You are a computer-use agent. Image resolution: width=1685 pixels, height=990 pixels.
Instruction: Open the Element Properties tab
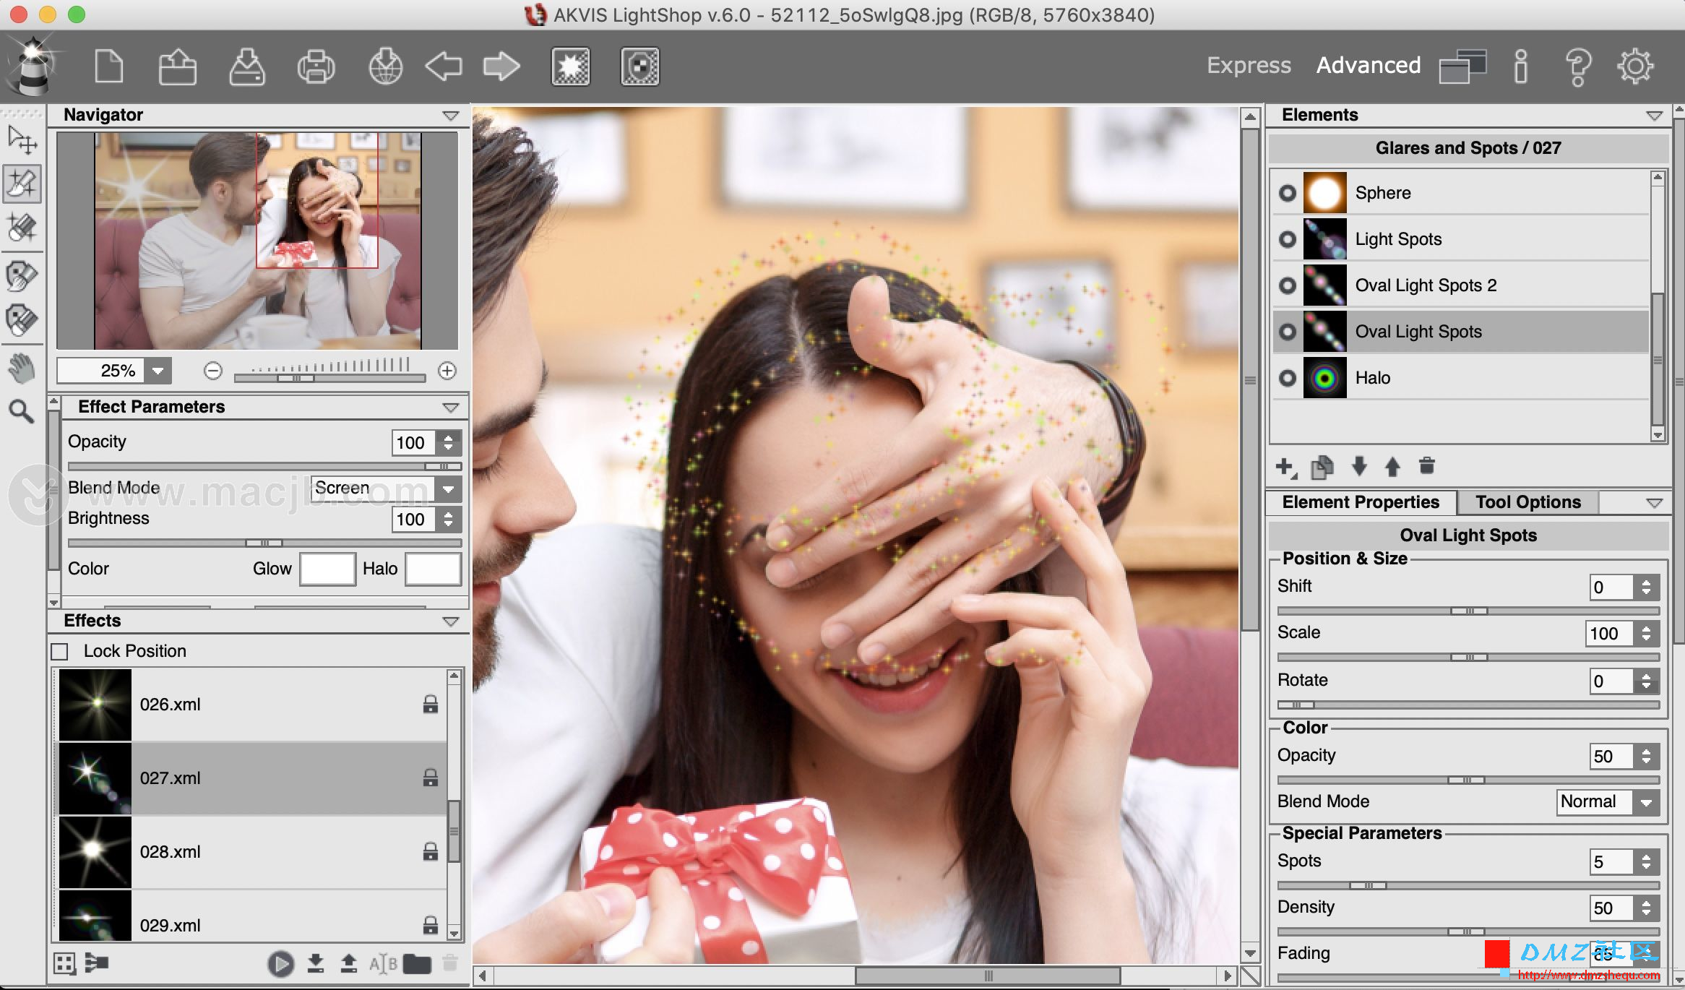(x=1361, y=502)
